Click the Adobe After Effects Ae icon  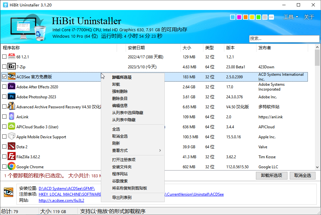tap(12, 86)
